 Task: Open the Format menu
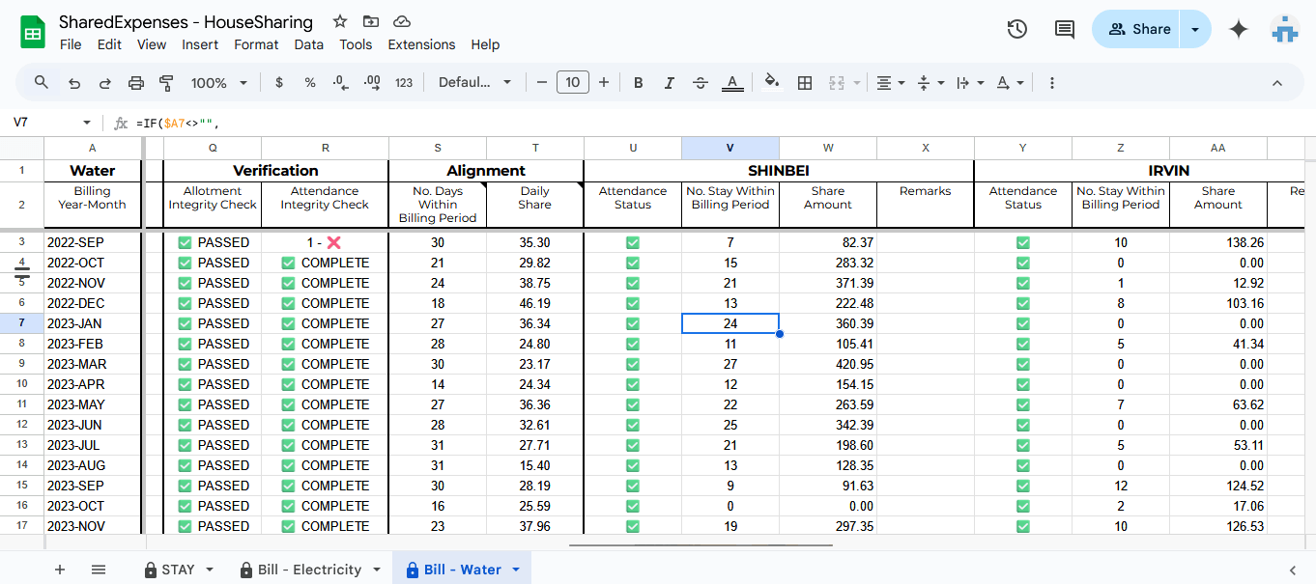point(255,44)
